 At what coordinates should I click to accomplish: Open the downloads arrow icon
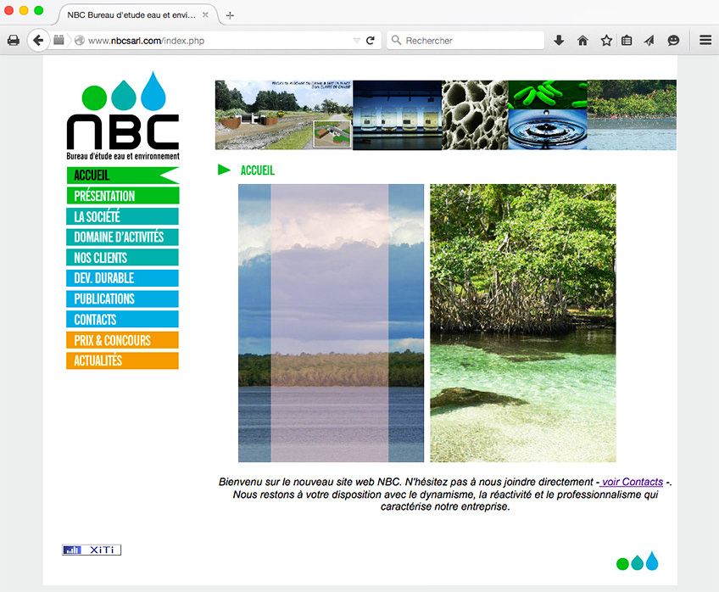point(559,40)
